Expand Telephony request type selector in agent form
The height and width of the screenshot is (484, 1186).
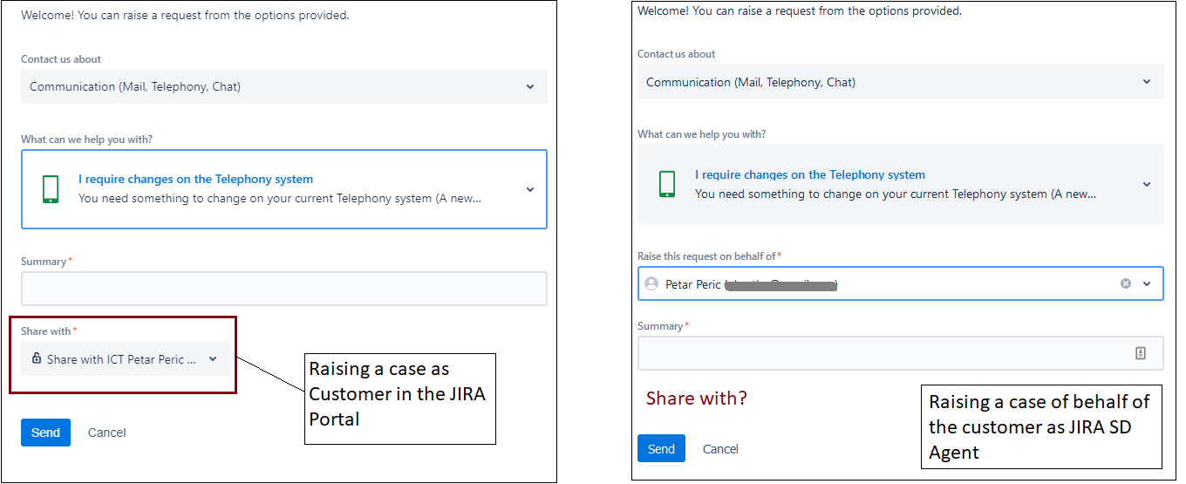click(x=900, y=184)
